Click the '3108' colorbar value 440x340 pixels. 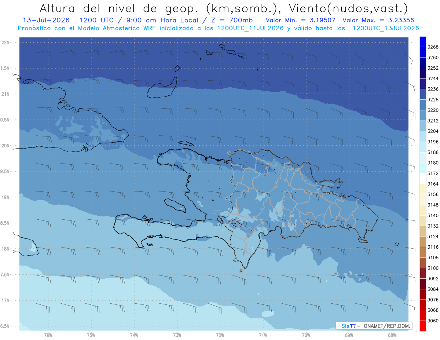[x=433, y=258]
